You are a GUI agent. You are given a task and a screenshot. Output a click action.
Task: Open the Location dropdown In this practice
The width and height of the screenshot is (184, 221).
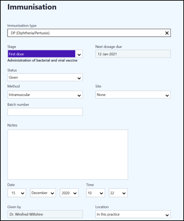[133, 214]
